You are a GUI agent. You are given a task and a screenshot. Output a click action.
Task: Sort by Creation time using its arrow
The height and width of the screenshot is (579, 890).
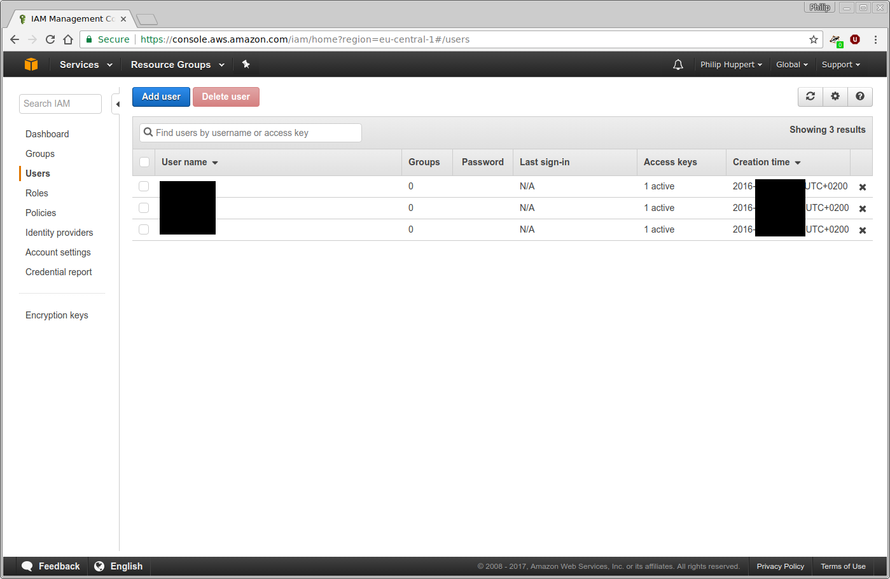[x=798, y=162]
